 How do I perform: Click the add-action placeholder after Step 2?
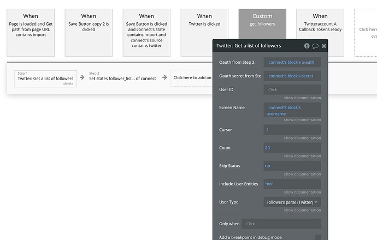191,78
